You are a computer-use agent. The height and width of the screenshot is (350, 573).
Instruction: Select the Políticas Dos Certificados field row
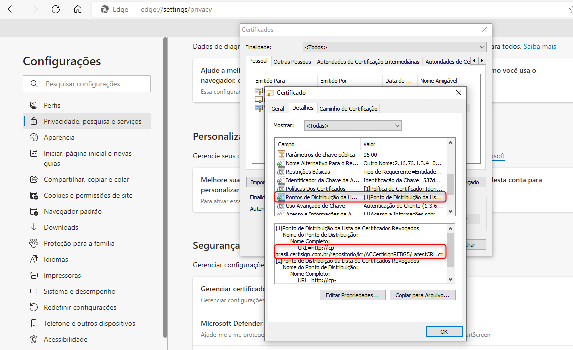coord(315,189)
